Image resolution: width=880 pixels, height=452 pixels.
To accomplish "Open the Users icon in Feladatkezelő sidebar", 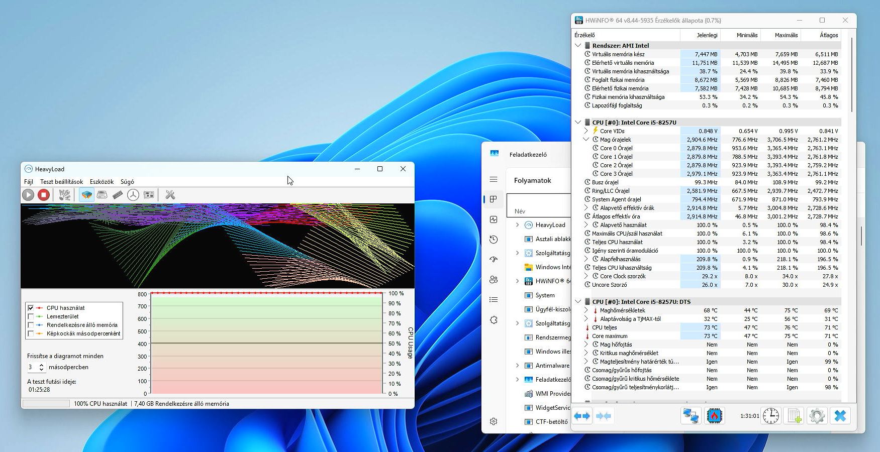I will point(493,280).
